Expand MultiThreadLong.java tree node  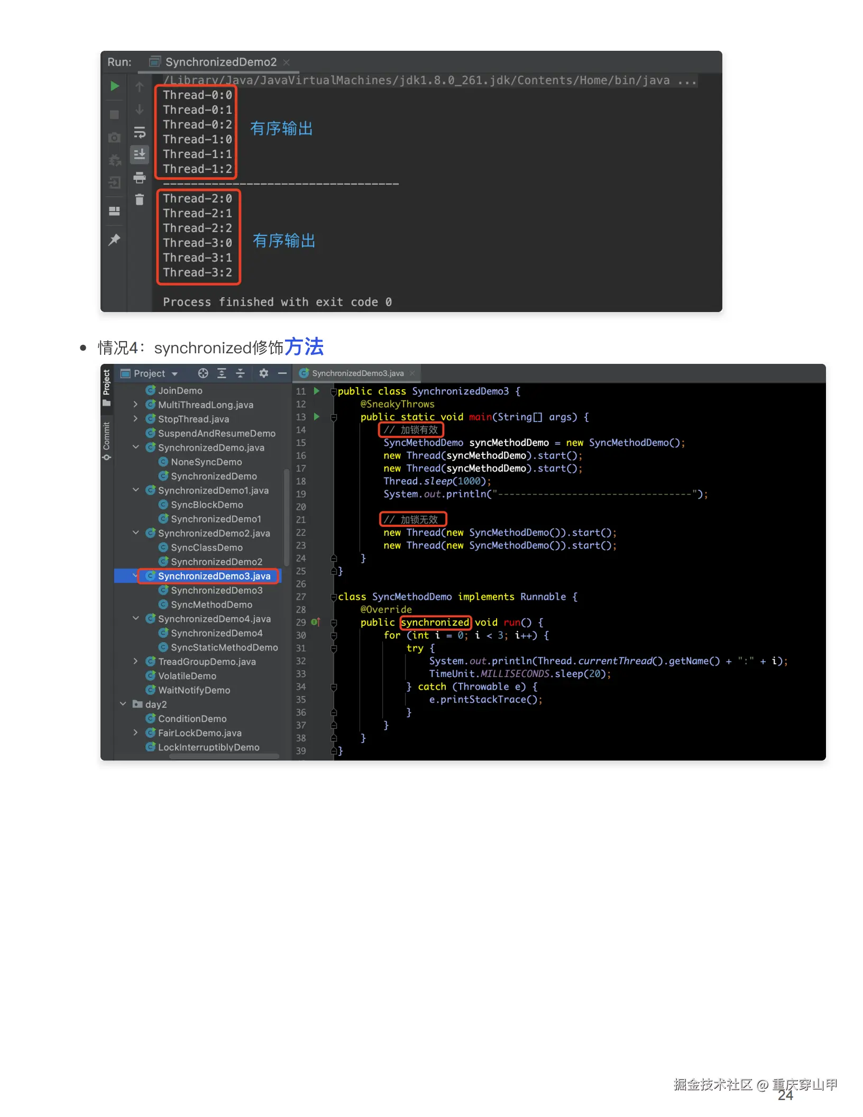pyautogui.click(x=135, y=405)
